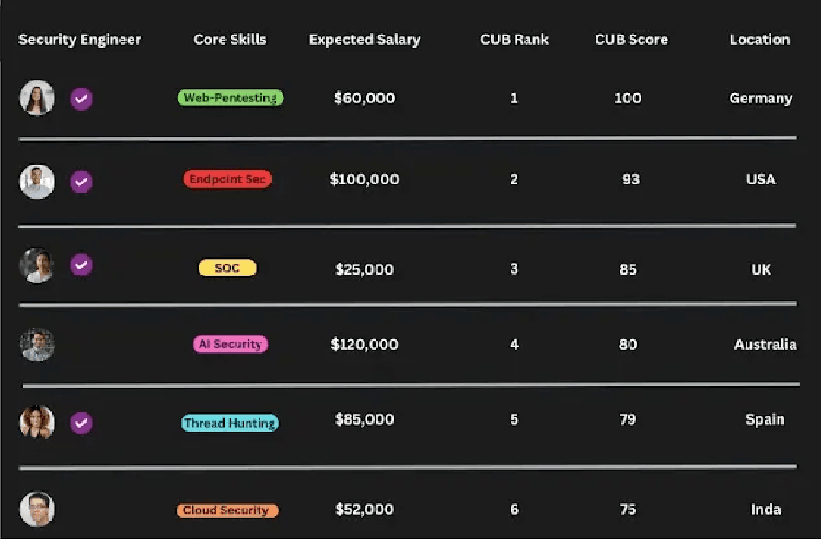Screen dimensions: 821x539
Task: Select the bottom row engineer's avatar with glasses
Action: pyautogui.click(x=37, y=509)
